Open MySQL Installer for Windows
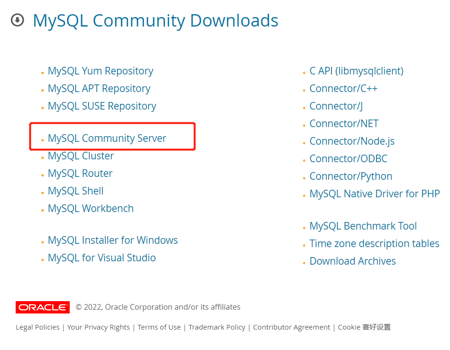450x350 pixels. point(113,240)
